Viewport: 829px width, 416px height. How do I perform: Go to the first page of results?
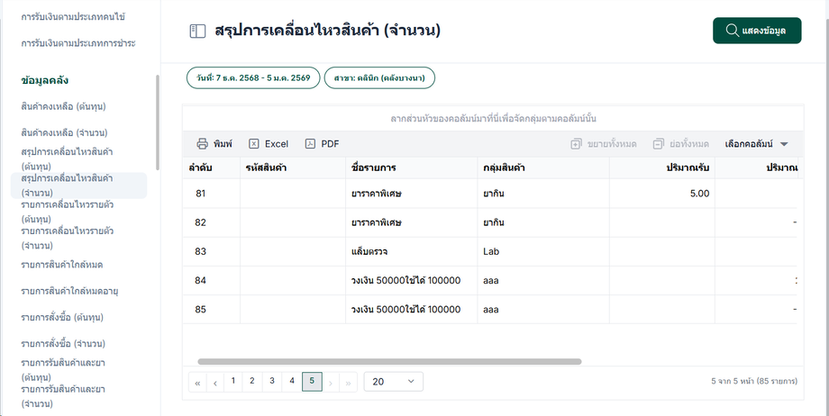pyautogui.click(x=197, y=383)
